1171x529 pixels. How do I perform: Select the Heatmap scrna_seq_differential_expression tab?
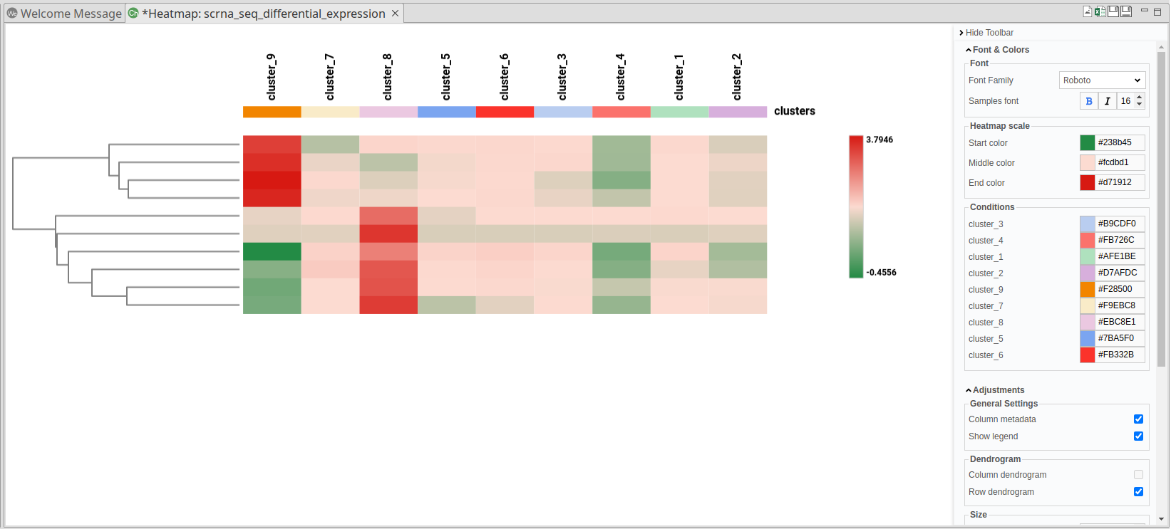[x=263, y=14]
